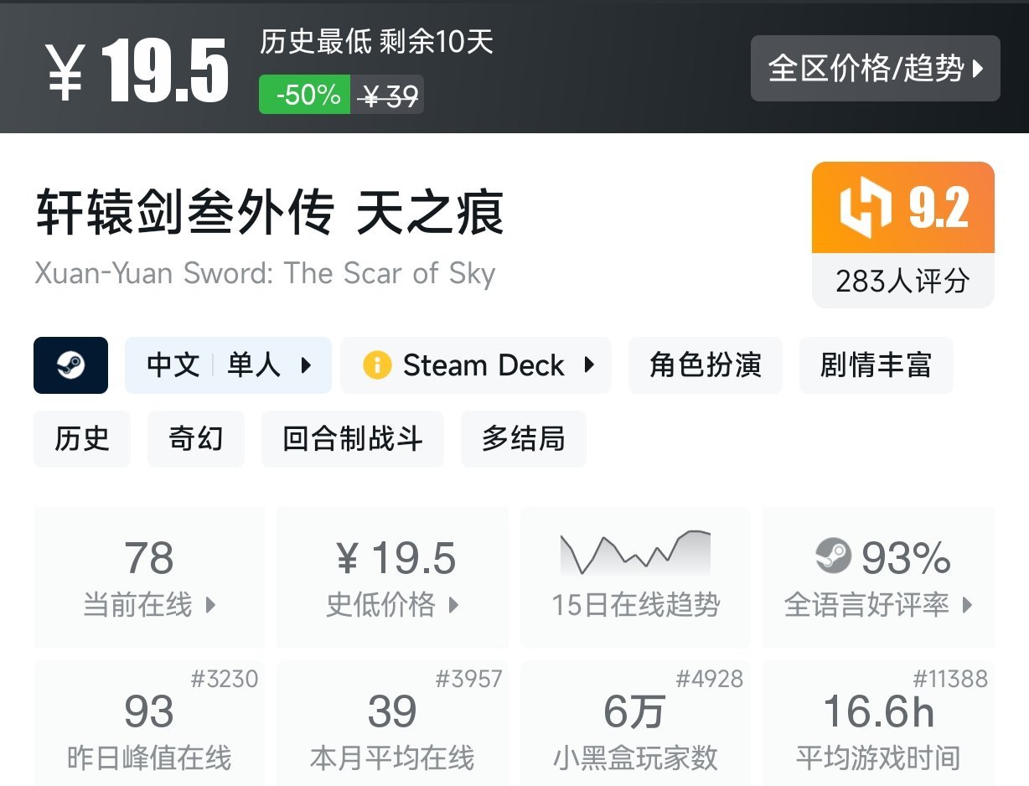Tap the 奇幻 genre tag
Screen dimensions: 1029x786
[x=196, y=439]
